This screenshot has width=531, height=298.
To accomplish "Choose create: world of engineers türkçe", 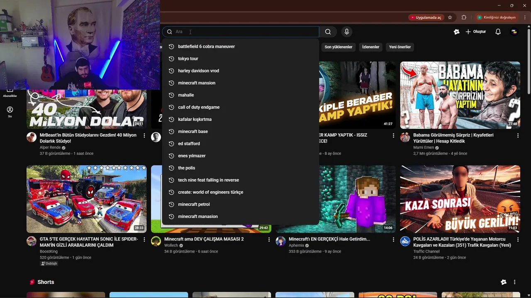I will coord(241,192).
